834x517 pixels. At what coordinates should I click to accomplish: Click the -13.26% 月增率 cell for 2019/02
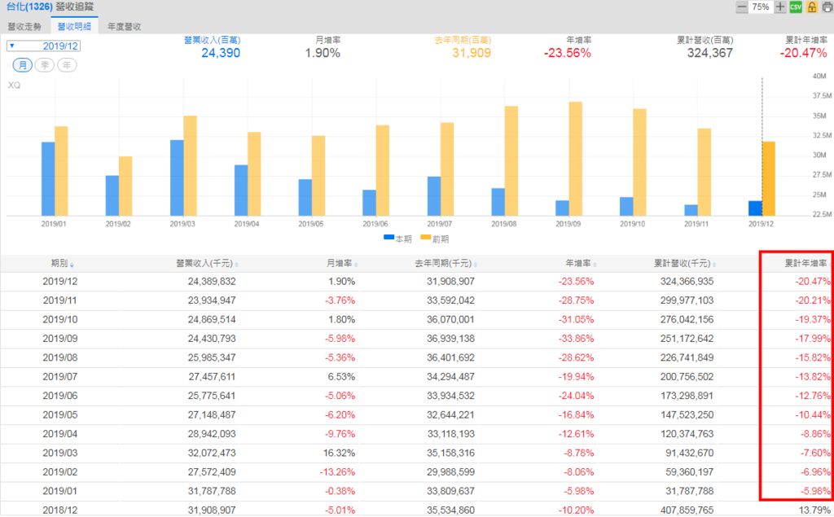pos(337,472)
